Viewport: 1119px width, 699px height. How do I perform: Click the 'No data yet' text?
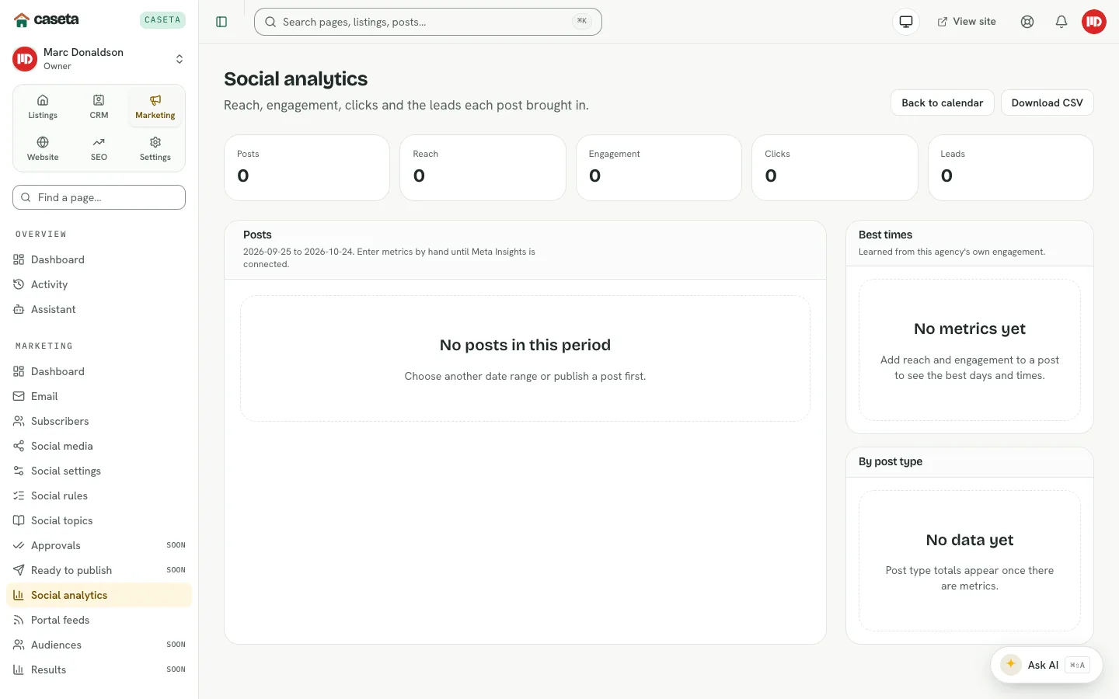pos(970,540)
